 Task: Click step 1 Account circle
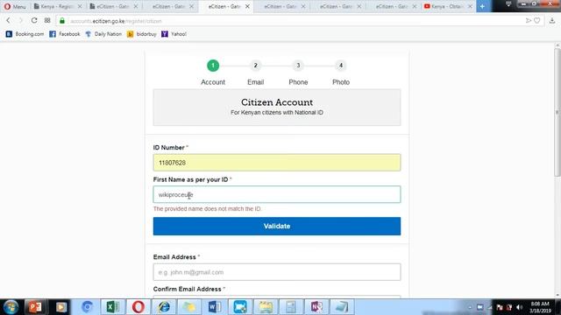tap(213, 66)
